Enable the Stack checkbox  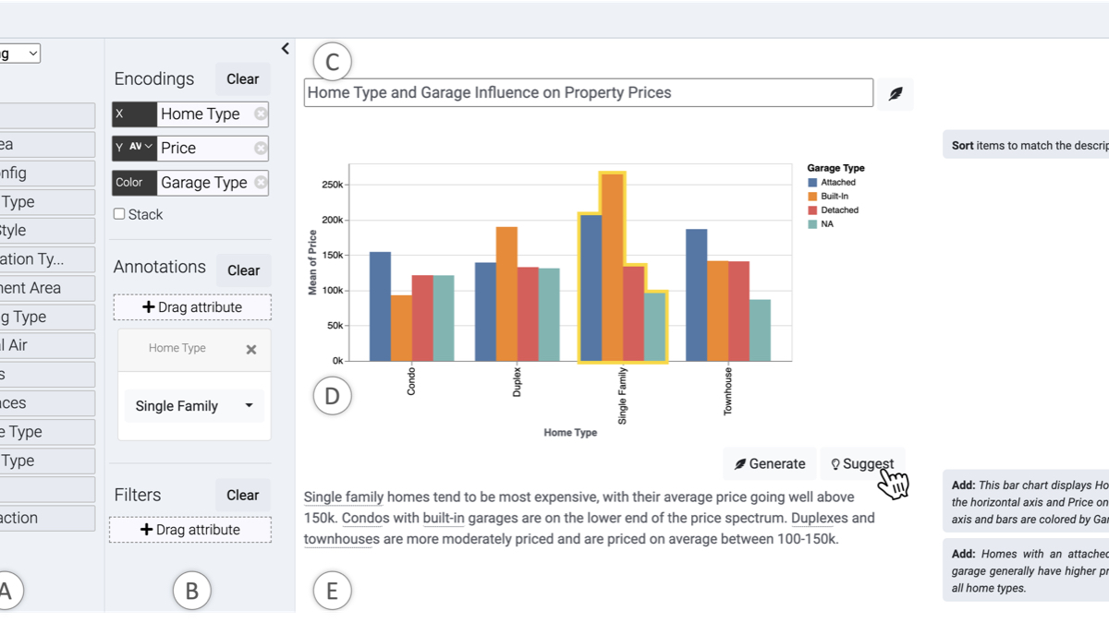(x=119, y=214)
